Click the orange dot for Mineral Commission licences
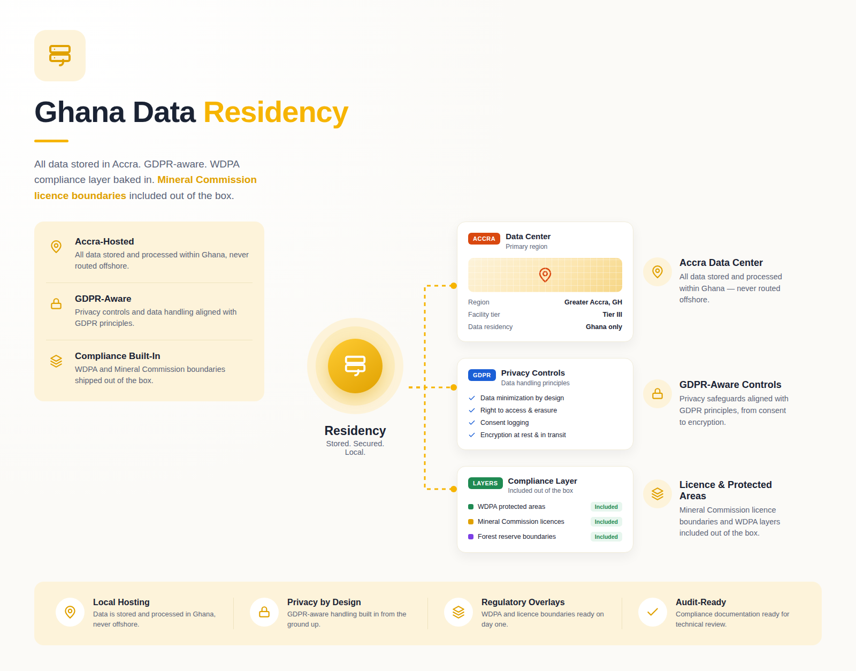Image resolution: width=856 pixels, height=671 pixels. [x=471, y=522]
